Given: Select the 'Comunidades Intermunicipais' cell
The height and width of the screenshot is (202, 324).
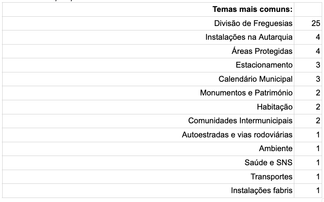Looking at the screenshot, I should click(240, 121).
